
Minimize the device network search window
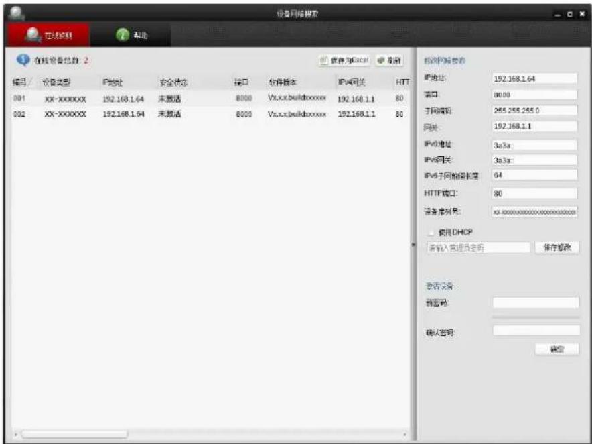click(558, 14)
